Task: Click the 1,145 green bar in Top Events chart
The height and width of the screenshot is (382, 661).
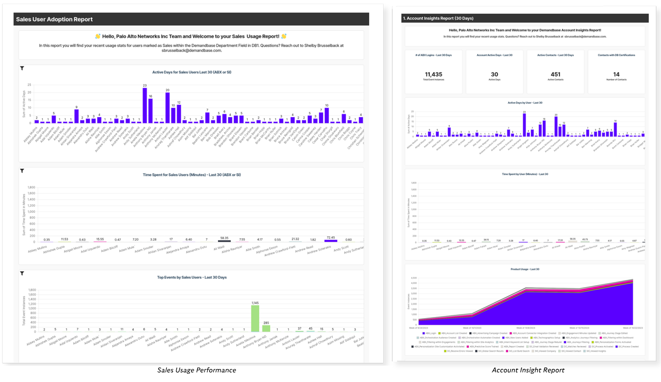Action: pyautogui.click(x=255, y=318)
